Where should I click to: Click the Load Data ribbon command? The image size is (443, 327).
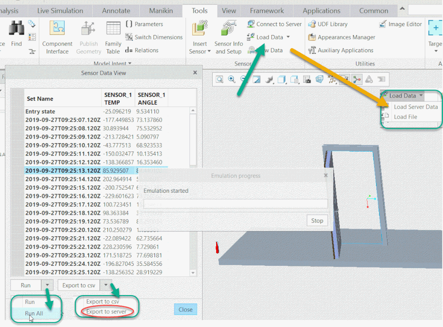point(265,37)
